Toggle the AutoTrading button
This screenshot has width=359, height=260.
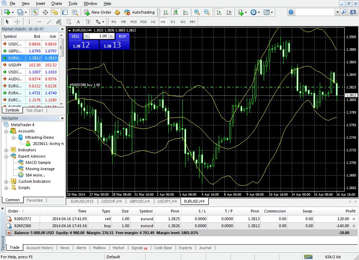coord(140,12)
